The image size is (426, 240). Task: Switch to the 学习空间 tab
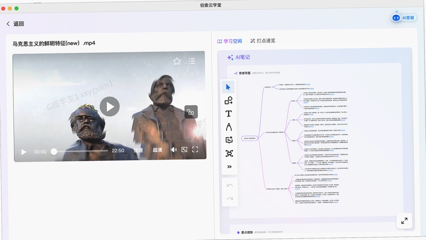point(230,41)
